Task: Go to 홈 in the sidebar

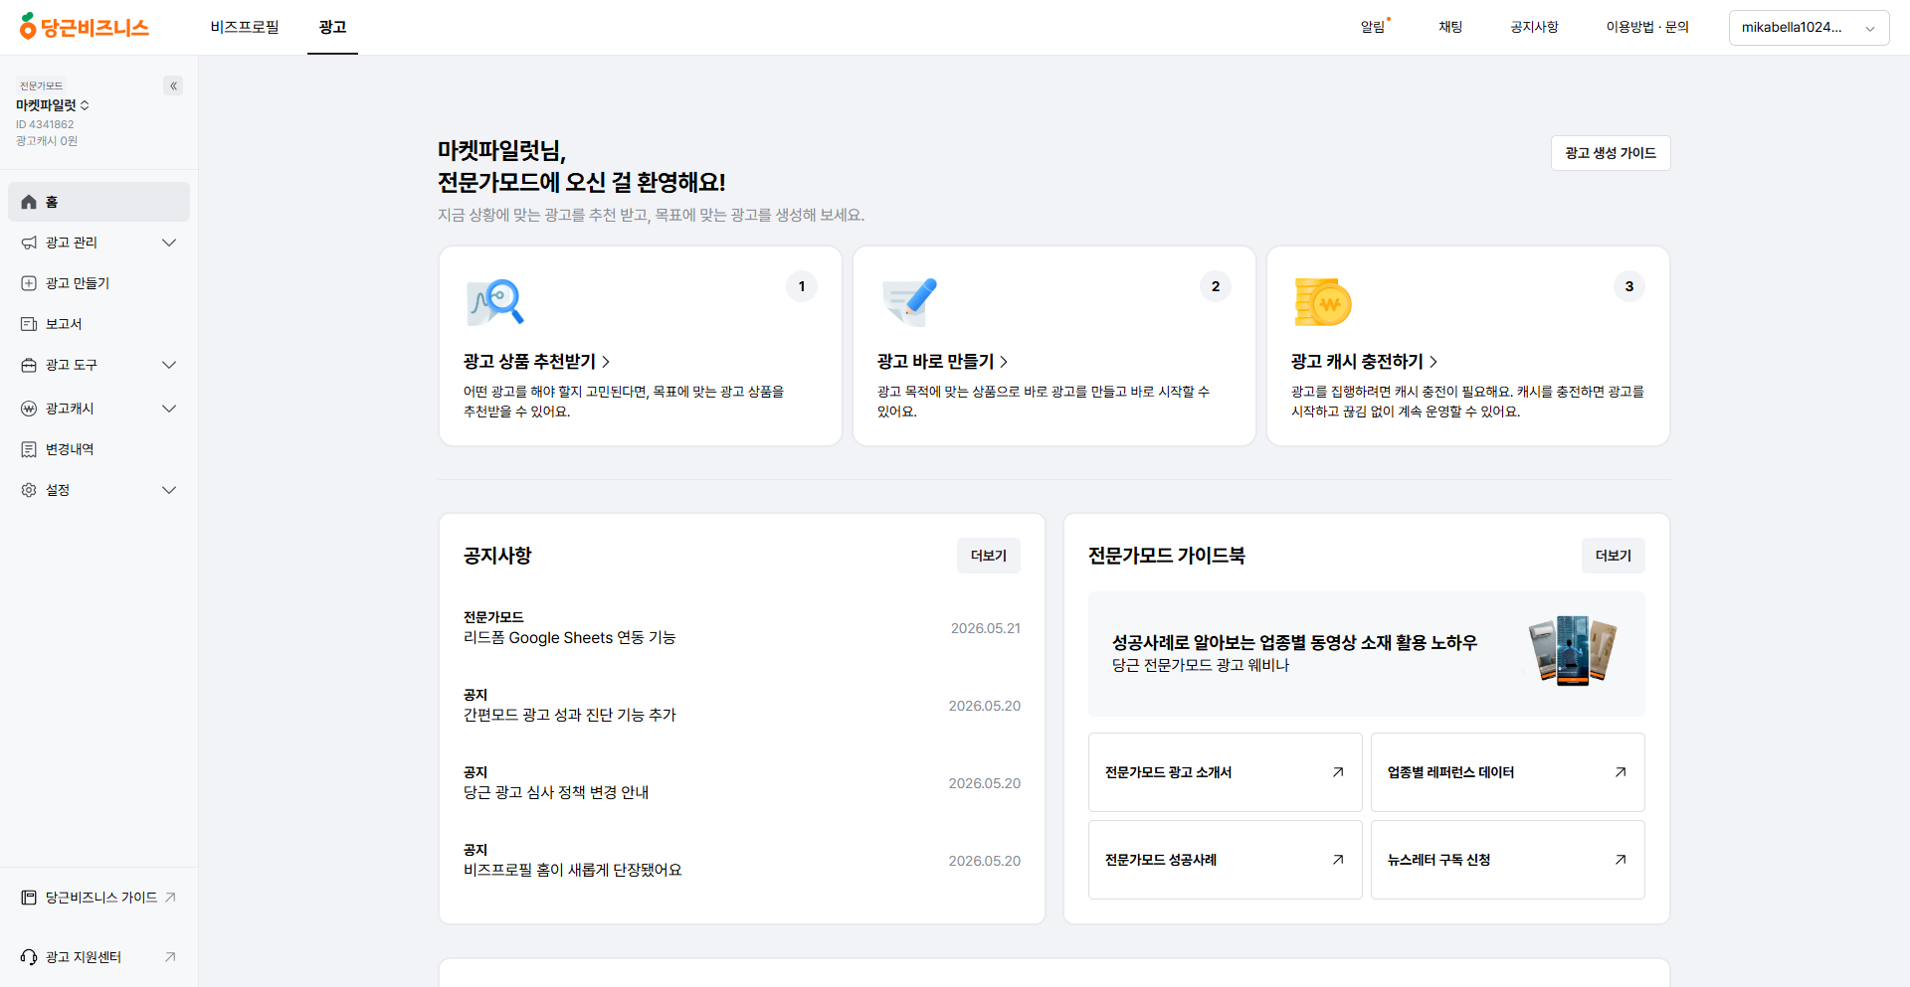Action: pos(98,202)
